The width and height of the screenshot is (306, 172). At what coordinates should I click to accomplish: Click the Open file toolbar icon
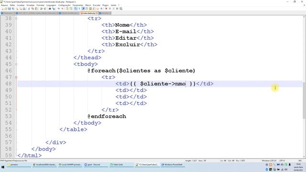click(x=6, y=9)
